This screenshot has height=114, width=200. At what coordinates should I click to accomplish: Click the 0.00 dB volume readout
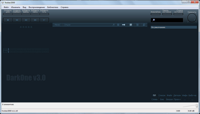pos(191,111)
